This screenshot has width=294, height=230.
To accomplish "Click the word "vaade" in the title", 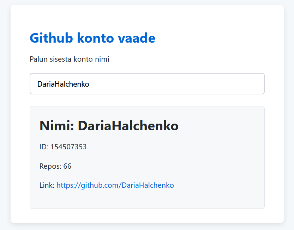I will point(139,38).
